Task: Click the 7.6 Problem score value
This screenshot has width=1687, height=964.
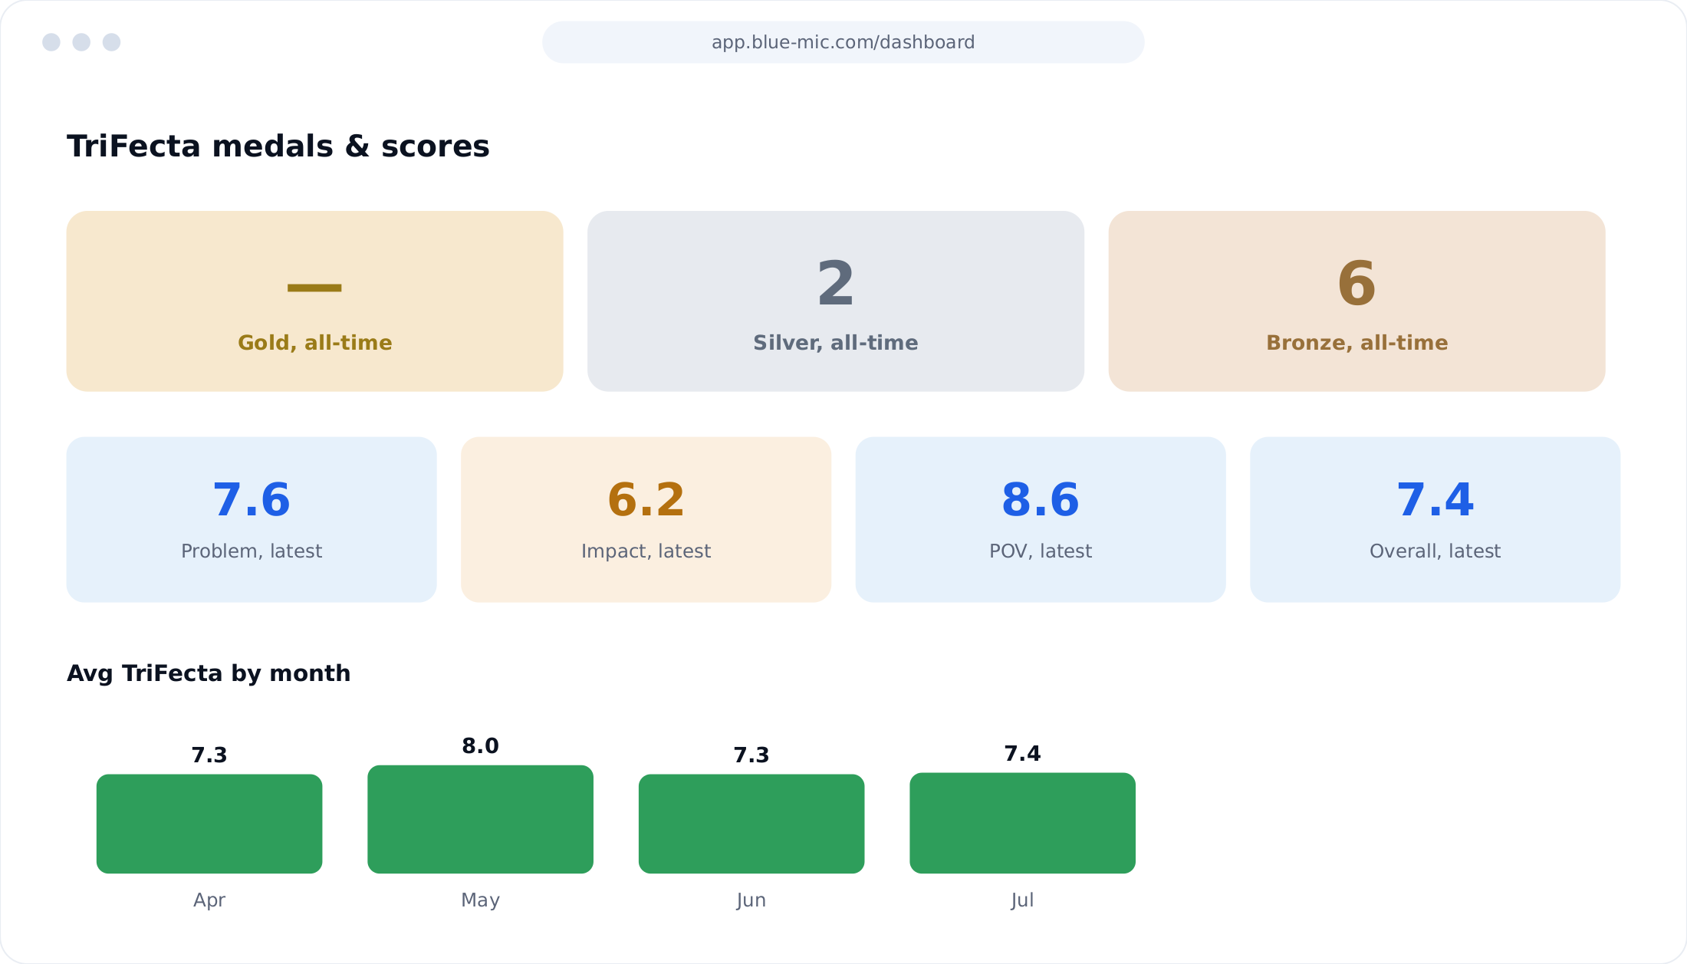Action: pyautogui.click(x=252, y=500)
